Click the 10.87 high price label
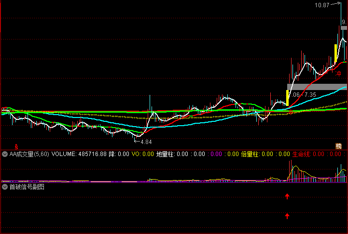 [322, 5]
